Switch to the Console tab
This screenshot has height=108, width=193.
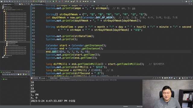click(43, 78)
